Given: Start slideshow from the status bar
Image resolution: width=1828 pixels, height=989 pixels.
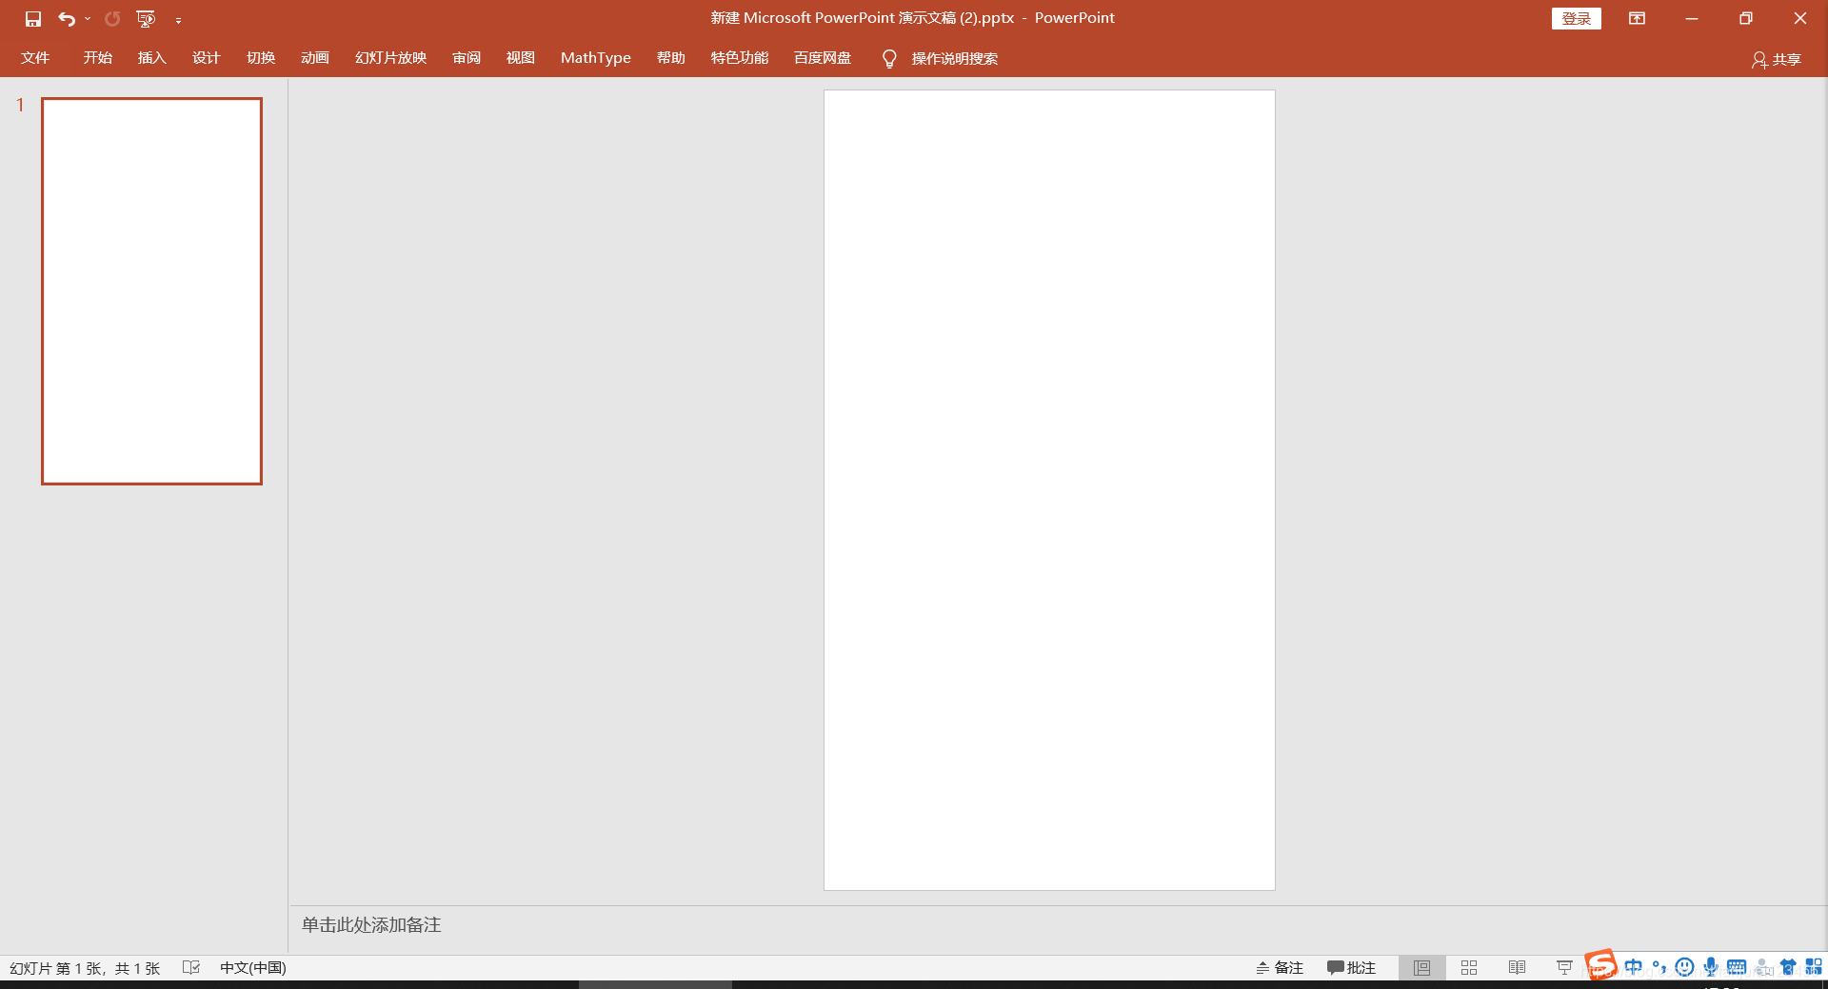Looking at the screenshot, I should click(x=1564, y=968).
